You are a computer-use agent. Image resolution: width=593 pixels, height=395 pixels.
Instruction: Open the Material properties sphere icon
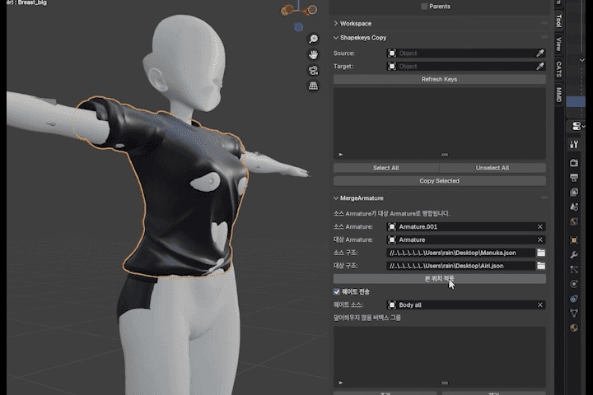pos(574,328)
